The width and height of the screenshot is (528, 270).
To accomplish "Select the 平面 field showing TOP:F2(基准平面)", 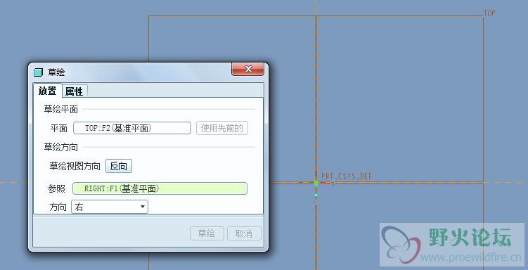I will click(x=132, y=128).
